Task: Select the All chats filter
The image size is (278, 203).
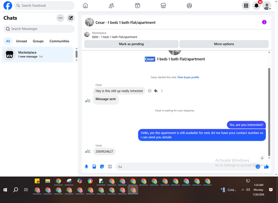Action: pos(8,41)
